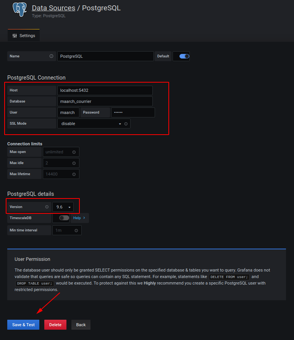
Task: Click the Host input field
Action: 105,90
